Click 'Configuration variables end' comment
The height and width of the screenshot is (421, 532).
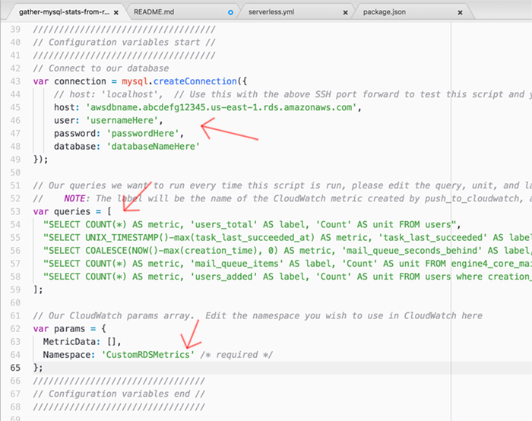119,394
